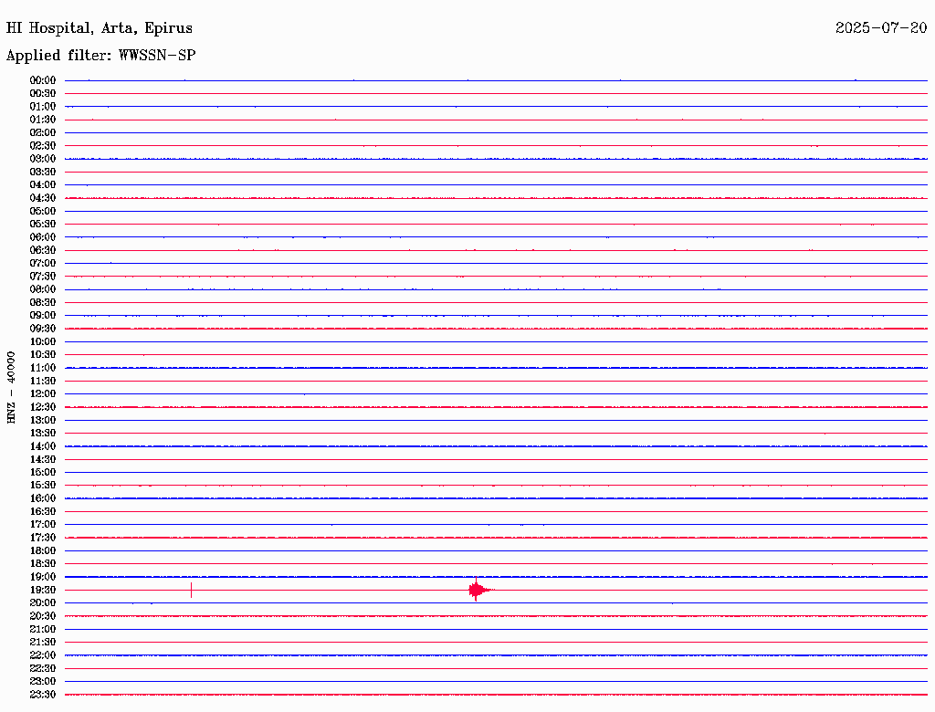Screen dimensions: 935x712
Task: Click the seismic event burst on 19:30 trace
Action: [x=479, y=590]
